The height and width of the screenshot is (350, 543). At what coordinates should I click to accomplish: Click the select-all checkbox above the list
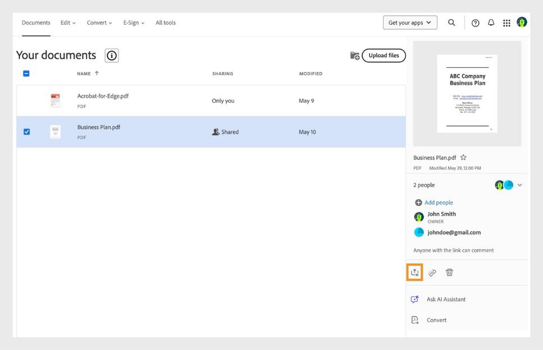[x=25, y=73]
